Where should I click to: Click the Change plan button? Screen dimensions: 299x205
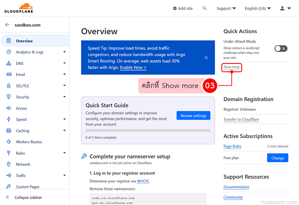[277, 158]
